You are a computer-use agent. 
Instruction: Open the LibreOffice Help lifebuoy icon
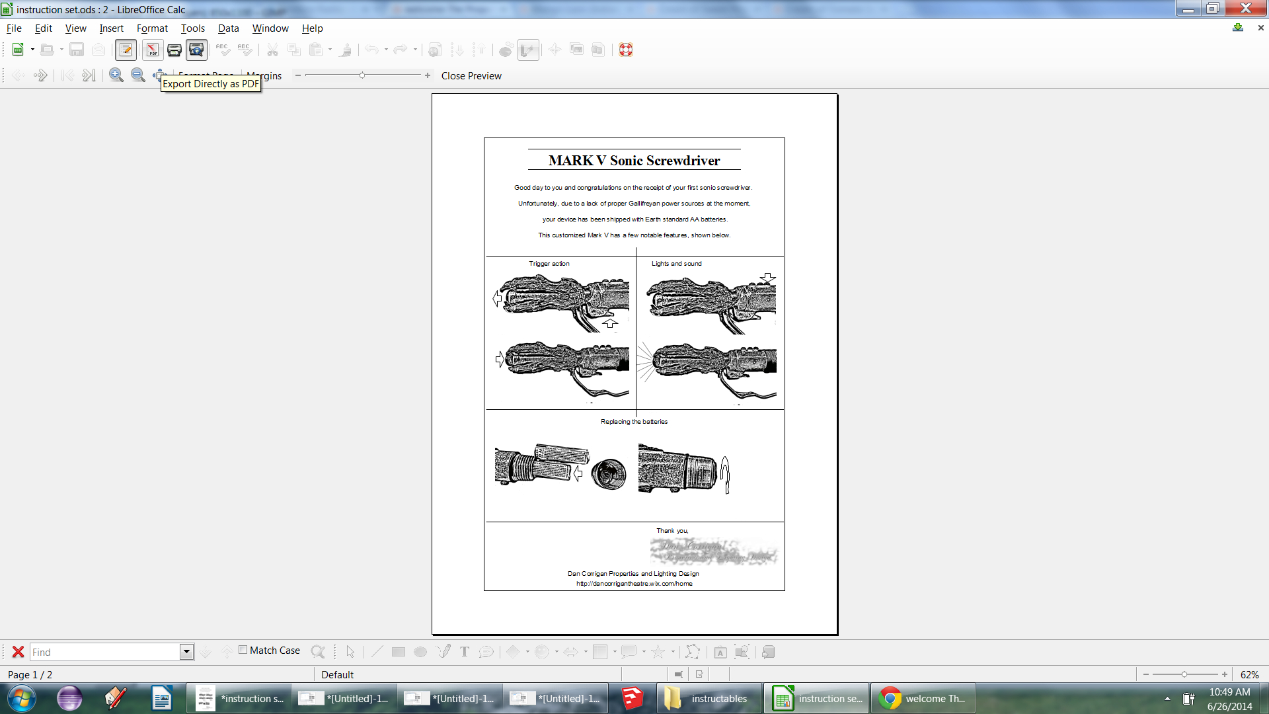(x=626, y=50)
